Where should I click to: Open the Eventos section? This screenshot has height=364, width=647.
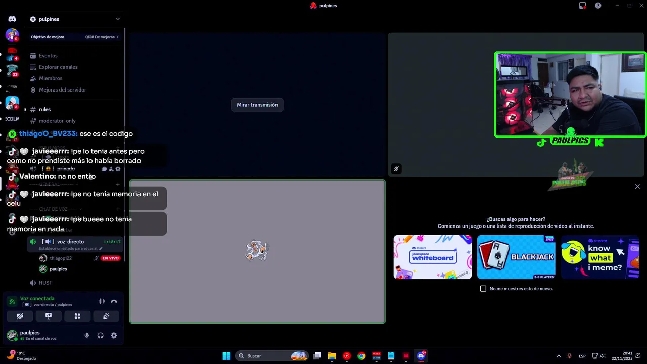pos(48,56)
